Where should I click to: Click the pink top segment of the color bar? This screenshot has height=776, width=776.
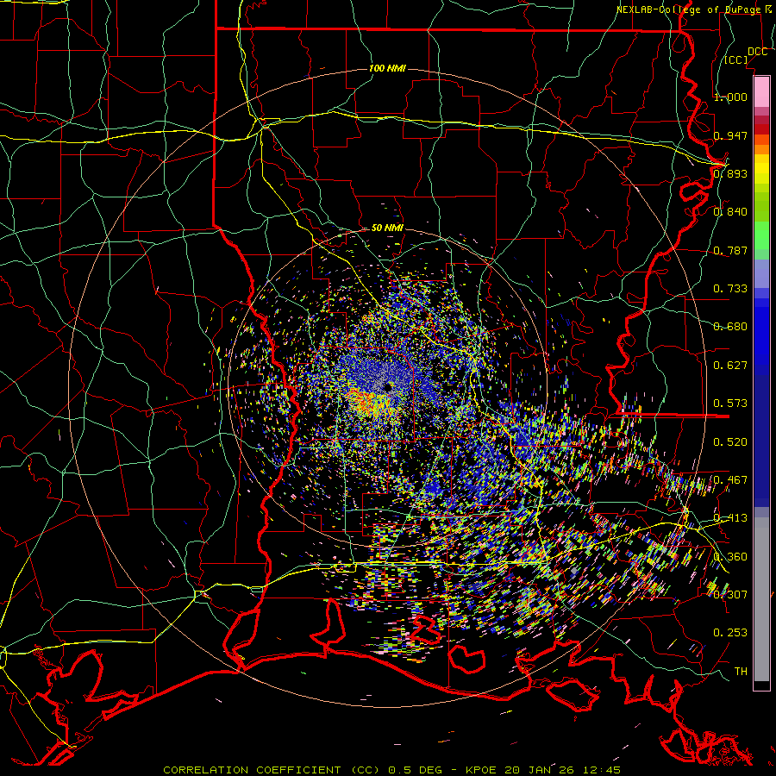pos(761,91)
